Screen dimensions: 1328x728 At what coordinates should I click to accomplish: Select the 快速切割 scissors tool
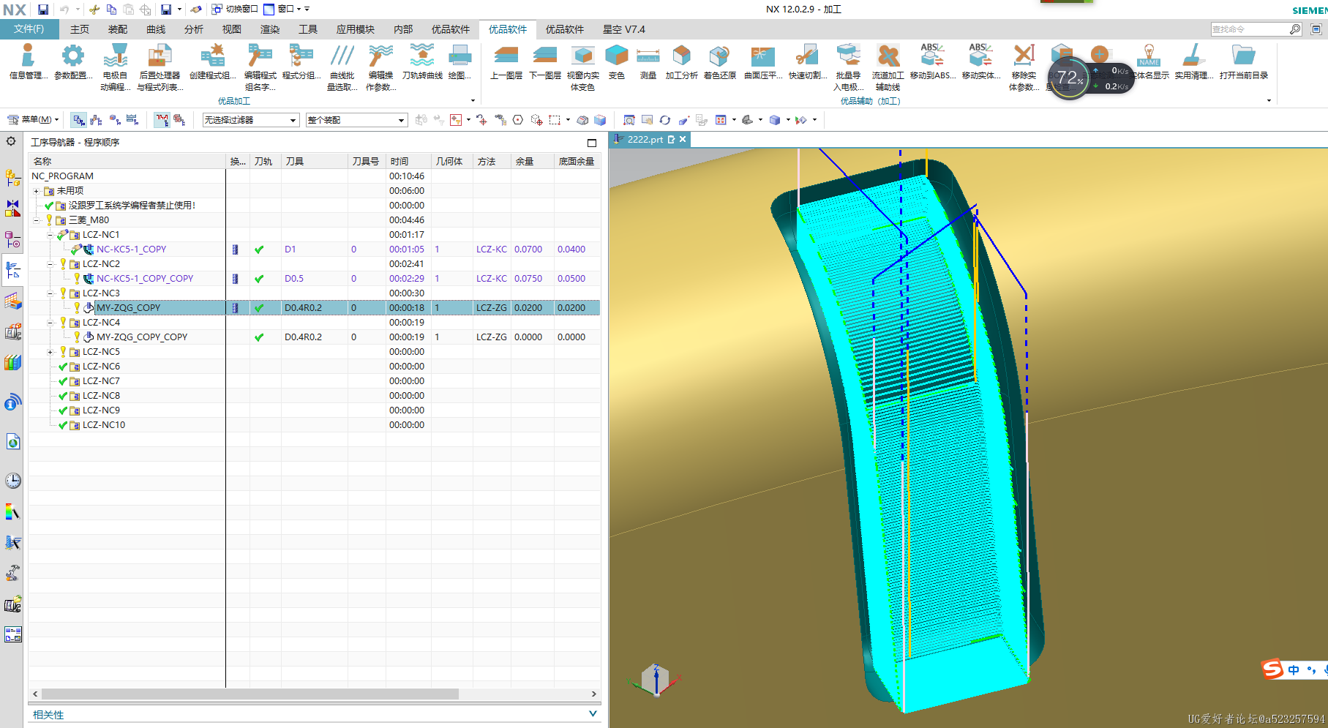point(807,61)
